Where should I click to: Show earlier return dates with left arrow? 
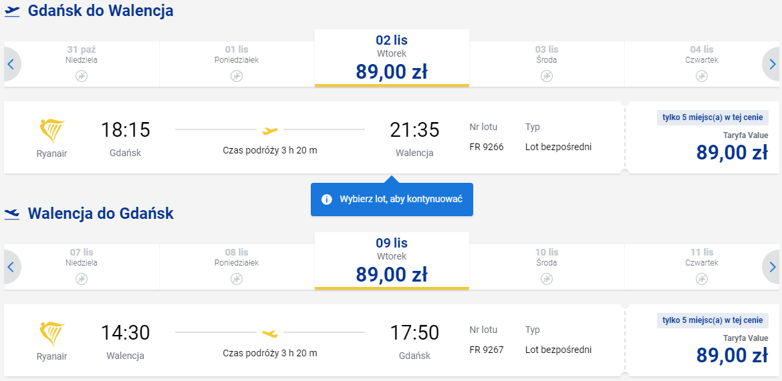point(11,267)
